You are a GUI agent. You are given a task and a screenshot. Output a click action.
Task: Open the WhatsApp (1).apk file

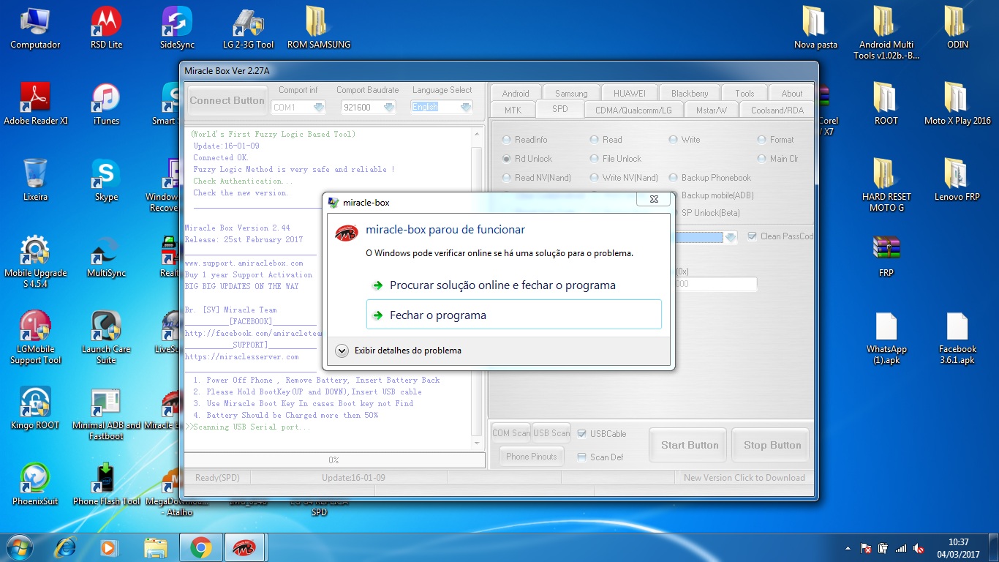[x=886, y=337]
